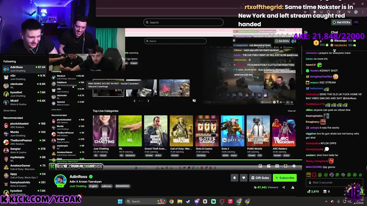Open Discord from the taskbar
367x206 pixels.
point(197,201)
